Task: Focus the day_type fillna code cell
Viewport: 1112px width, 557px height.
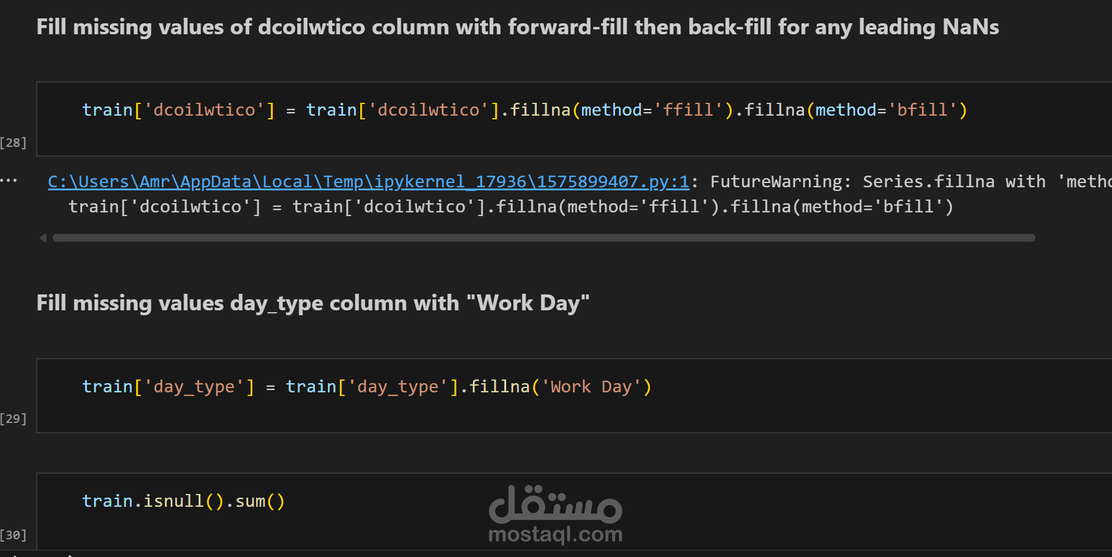Action: click(x=574, y=395)
